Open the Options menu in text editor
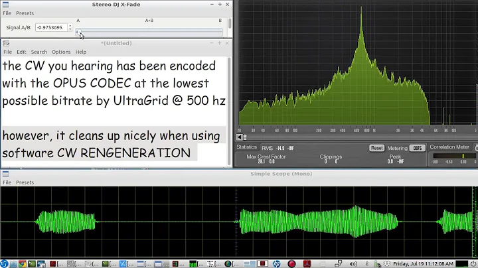The width and height of the screenshot is (478, 268). point(61,52)
